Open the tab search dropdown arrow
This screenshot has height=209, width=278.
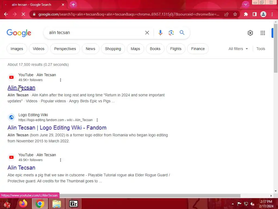point(245,5)
